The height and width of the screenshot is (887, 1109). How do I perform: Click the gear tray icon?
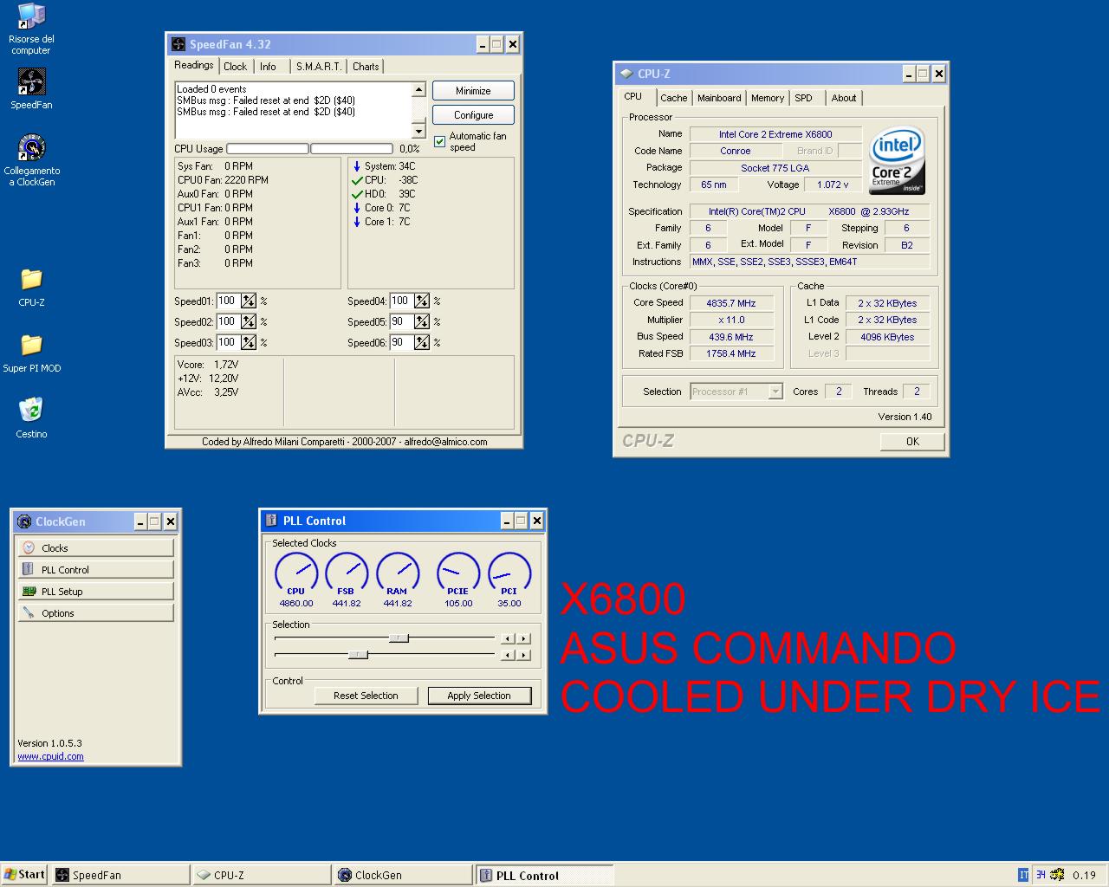1057,875
